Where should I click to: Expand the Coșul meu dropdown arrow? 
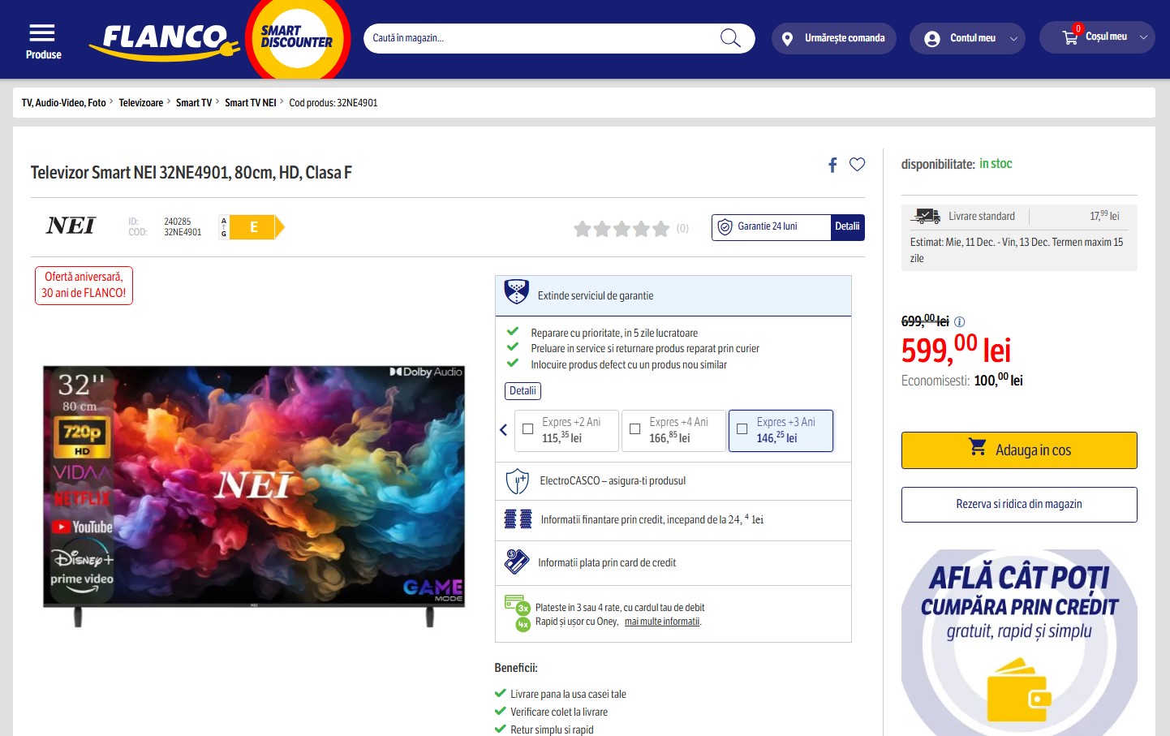(x=1143, y=37)
